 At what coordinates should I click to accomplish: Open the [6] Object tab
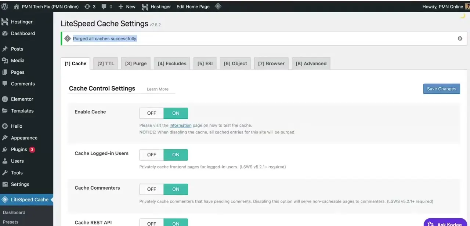pyautogui.click(x=235, y=63)
